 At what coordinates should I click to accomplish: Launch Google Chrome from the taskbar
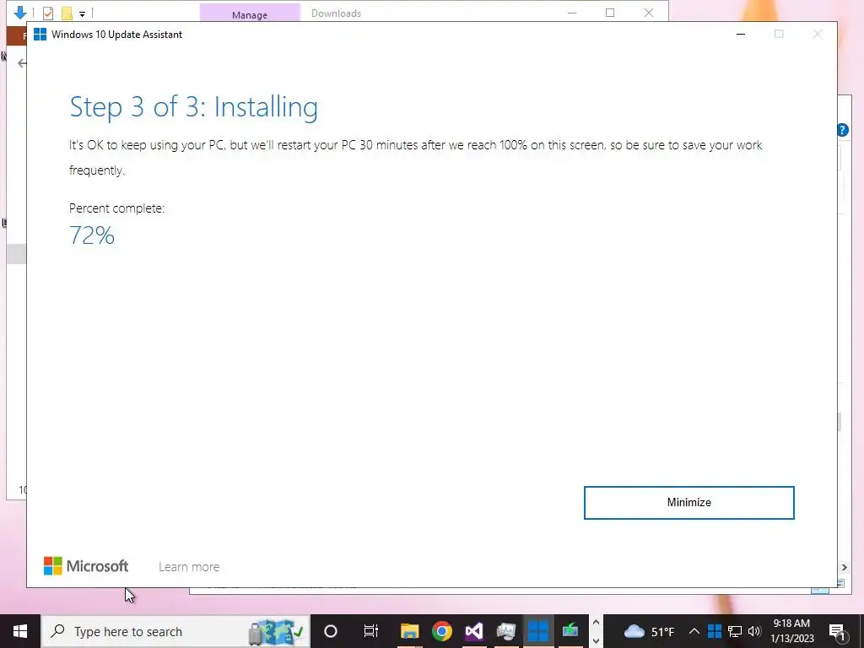tap(442, 631)
